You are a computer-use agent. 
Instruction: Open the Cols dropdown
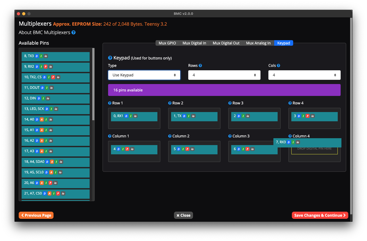pos(305,75)
